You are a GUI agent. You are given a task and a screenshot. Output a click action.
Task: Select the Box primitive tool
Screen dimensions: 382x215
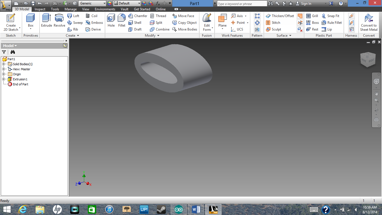pos(30,20)
